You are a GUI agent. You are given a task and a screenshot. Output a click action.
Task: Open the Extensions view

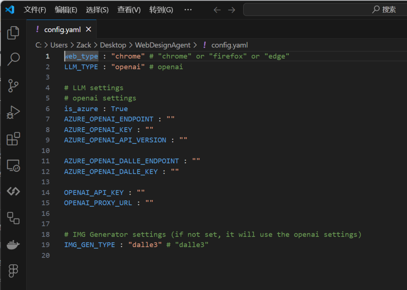(13, 139)
